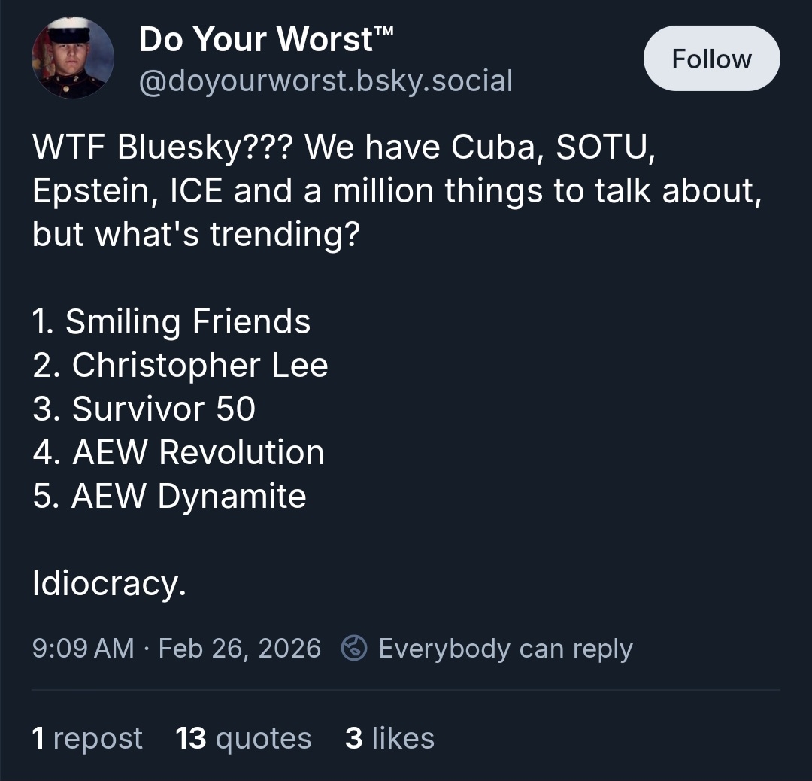Viewport: 812px width, 781px height.
Task: Show the 3 likes list
Action: tap(389, 738)
